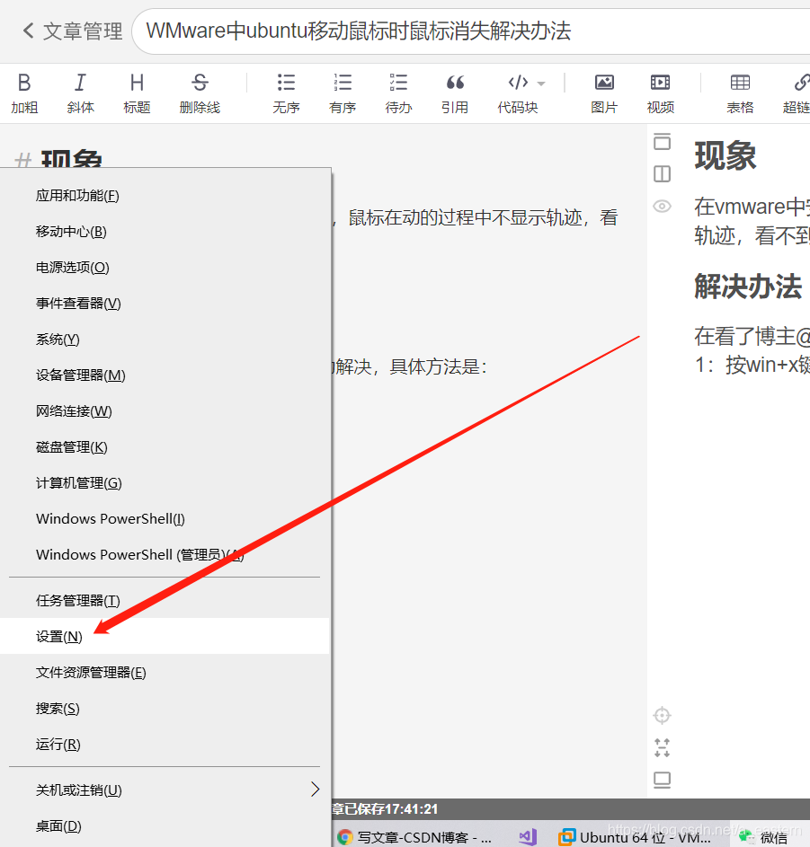
Task: Click the crosshair sync-position icon
Action: pyautogui.click(x=662, y=716)
